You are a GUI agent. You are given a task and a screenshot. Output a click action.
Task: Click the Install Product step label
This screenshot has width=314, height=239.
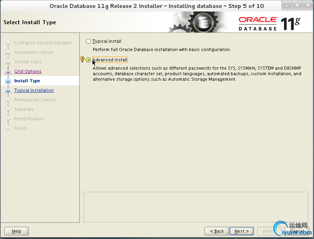(29, 119)
